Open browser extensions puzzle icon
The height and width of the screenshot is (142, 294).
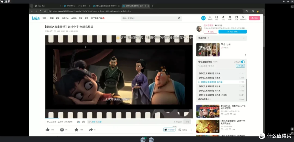coord(247,11)
